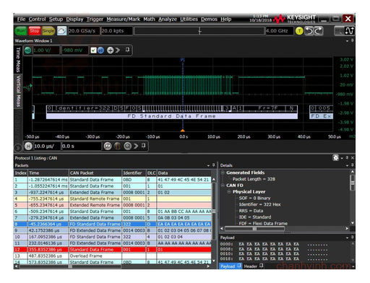This screenshot has width=370, height=283.
Task: Collapse the CAN FD tree node
Action: (223, 186)
